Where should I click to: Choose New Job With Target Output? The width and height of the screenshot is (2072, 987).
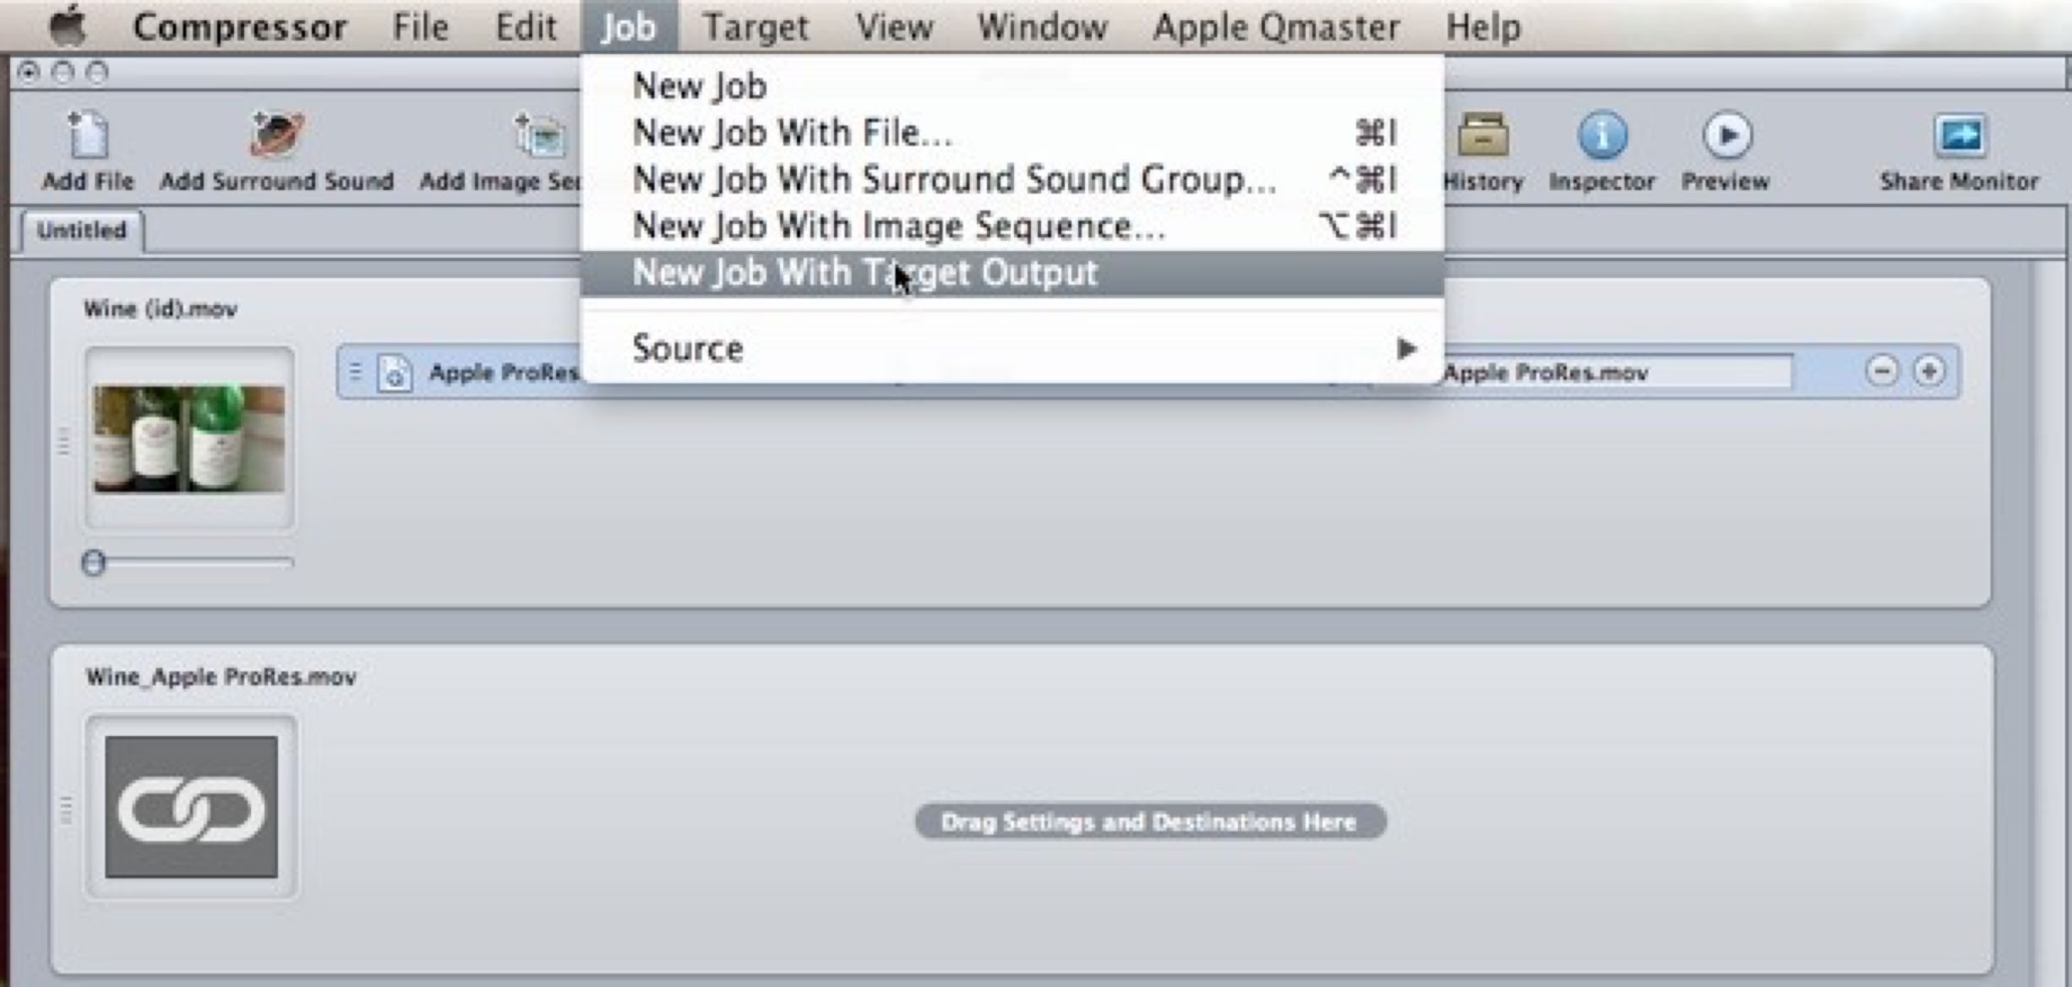(864, 273)
